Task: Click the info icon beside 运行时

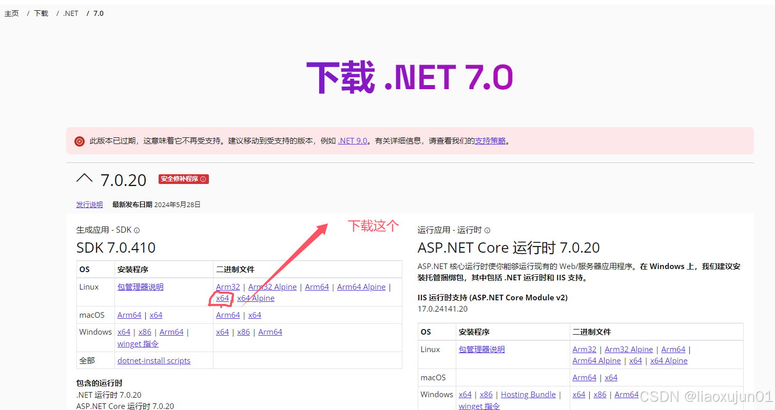Action: pyautogui.click(x=487, y=230)
